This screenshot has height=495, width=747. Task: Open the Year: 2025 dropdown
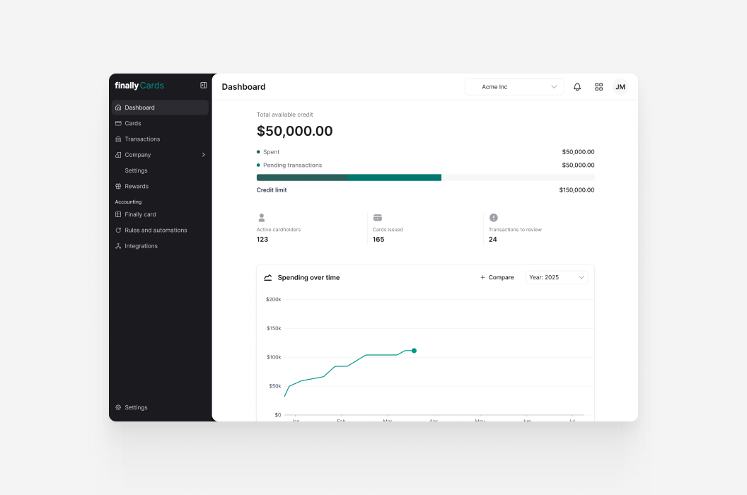556,278
